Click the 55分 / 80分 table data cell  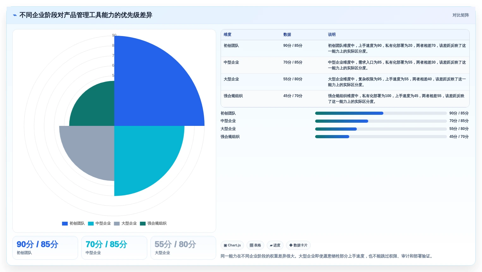pos(293,79)
